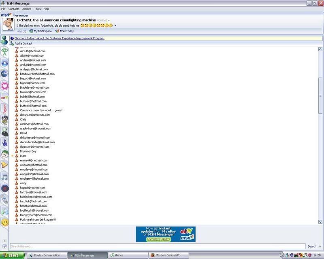Open the Argos sidebar tab
The height and width of the screenshot is (259, 324).
coord(4,108)
